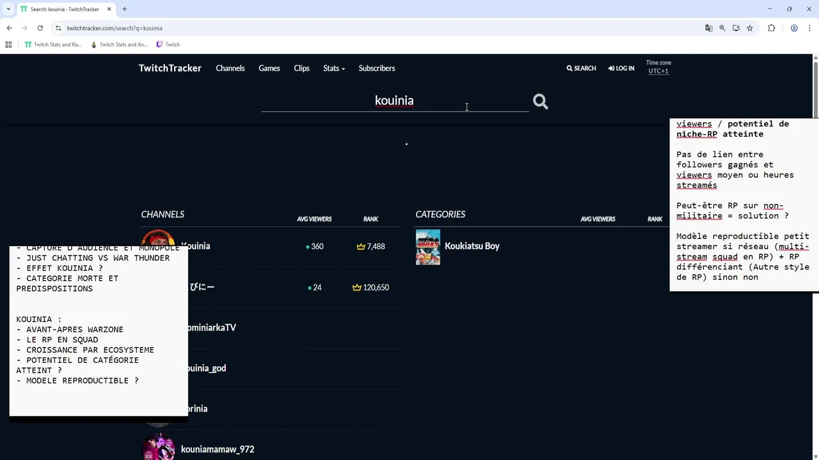The image size is (819, 460).
Task: Click the install app icon in address bar
Action: tap(736, 28)
